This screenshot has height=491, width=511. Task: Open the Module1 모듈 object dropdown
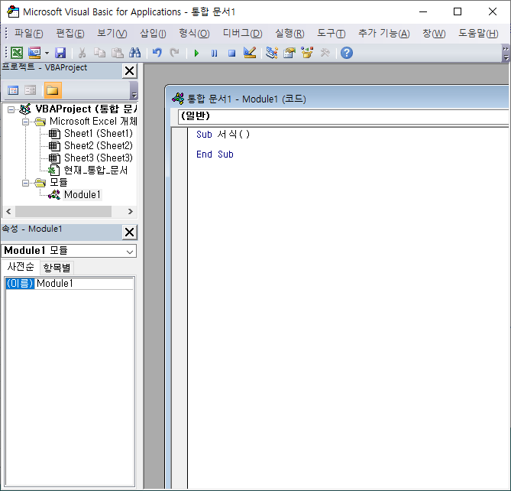130,252
